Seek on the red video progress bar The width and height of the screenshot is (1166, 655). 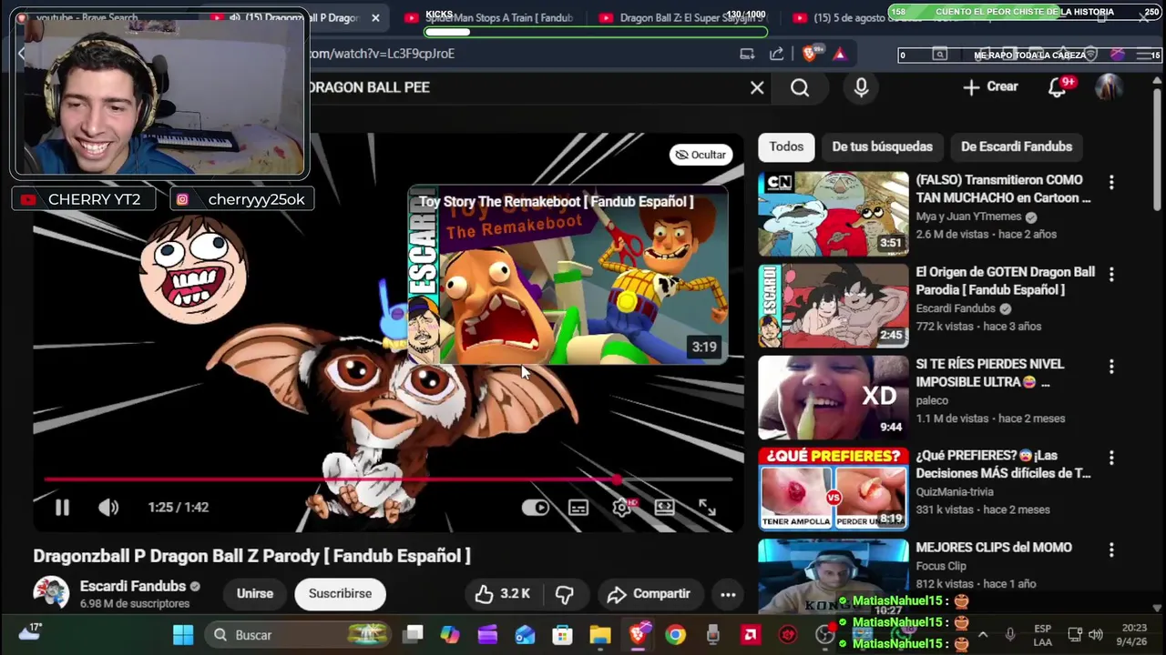tap(388, 479)
